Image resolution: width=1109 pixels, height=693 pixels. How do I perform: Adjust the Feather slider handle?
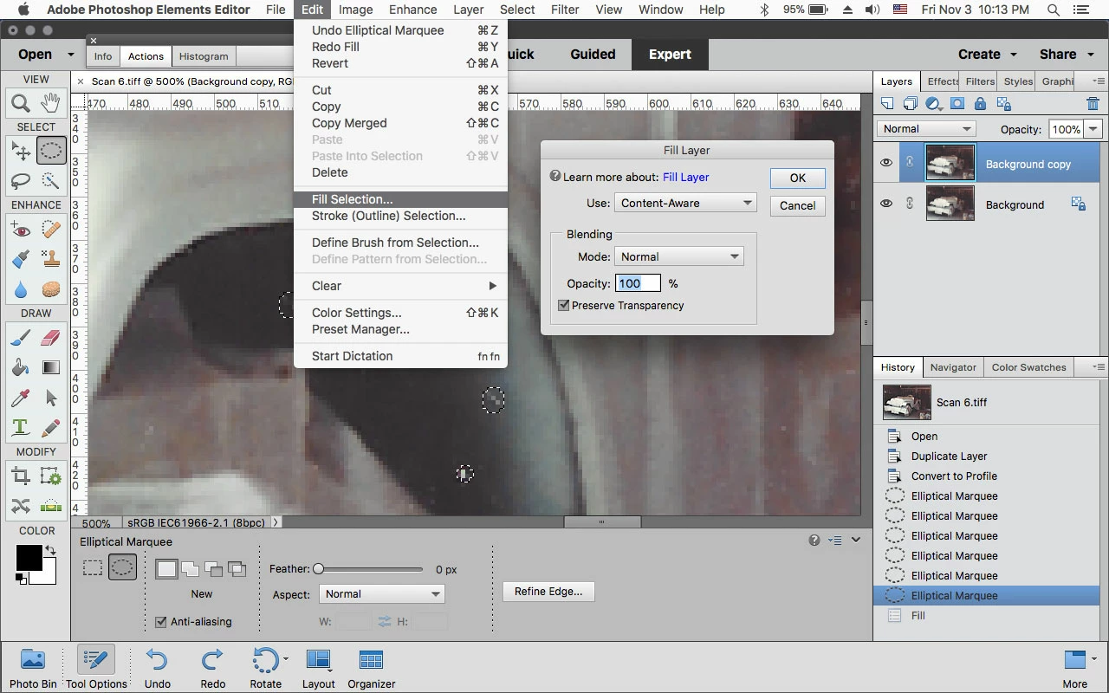pyautogui.click(x=319, y=569)
